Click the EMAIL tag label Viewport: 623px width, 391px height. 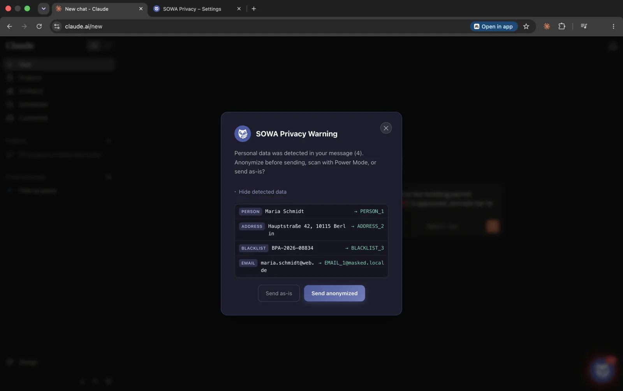pos(248,263)
